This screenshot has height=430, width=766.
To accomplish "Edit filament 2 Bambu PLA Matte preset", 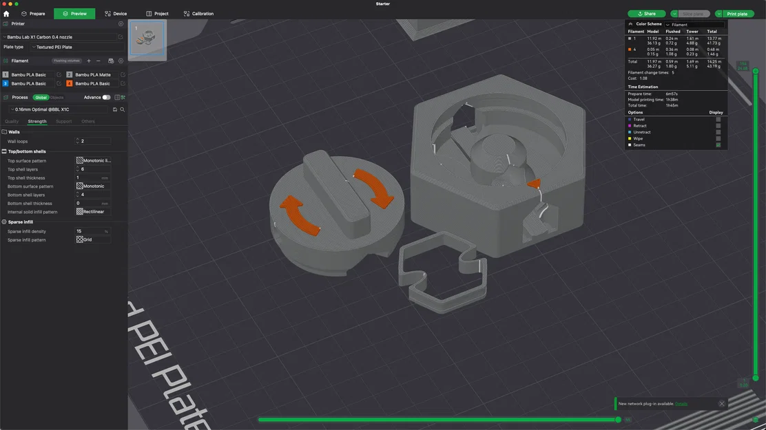I will coord(123,75).
